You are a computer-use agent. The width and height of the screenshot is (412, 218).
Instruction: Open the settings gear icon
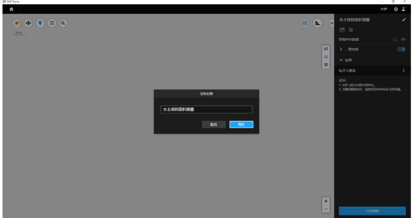[396, 9]
